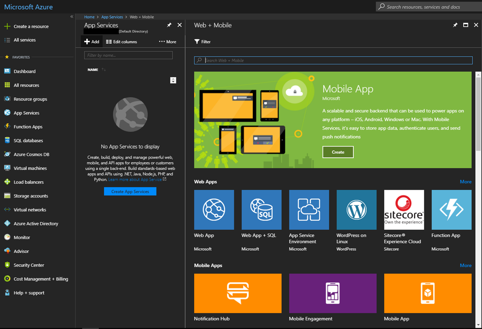482x329 pixels.
Task: Pin the App Services blade
Action: pos(169,25)
